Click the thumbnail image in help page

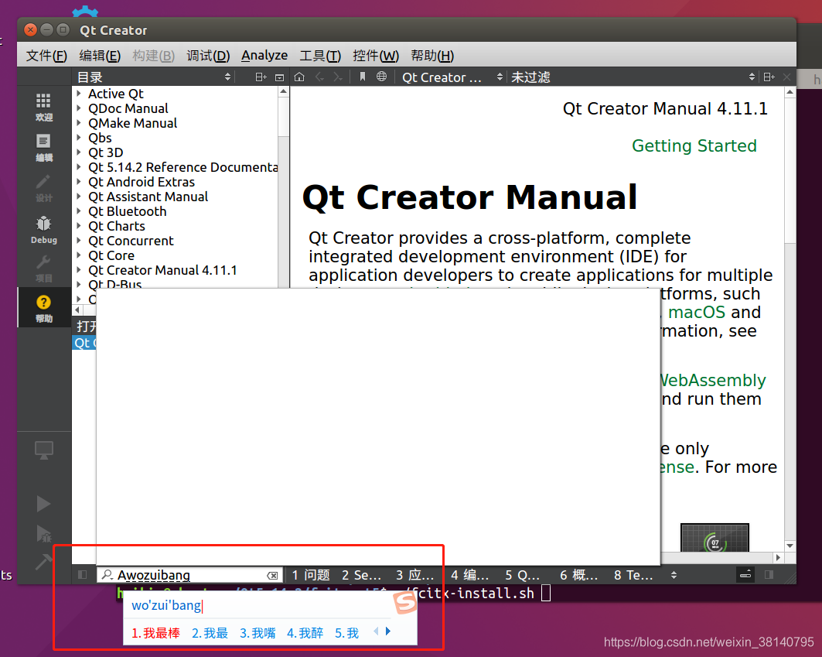pos(715,537)
